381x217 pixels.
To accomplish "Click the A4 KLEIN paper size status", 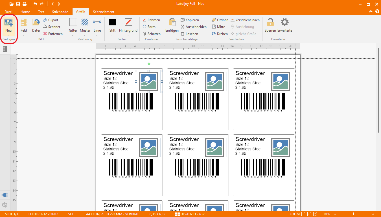I will (x=113, y=214).
